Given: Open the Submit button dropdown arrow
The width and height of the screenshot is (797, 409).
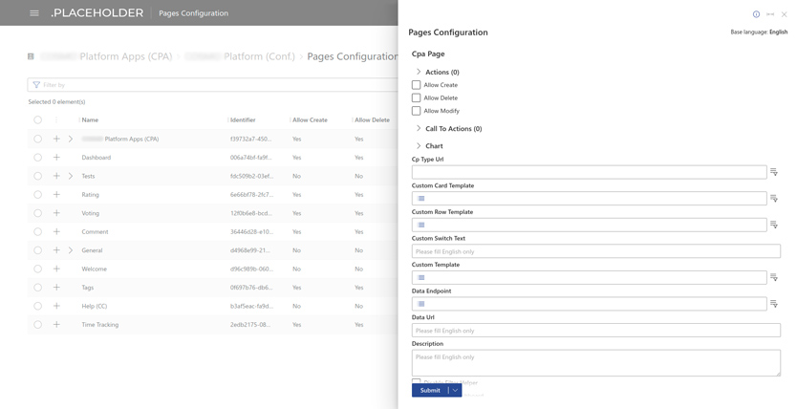Looking at the screenshot, I should click(x=455, y=390).
